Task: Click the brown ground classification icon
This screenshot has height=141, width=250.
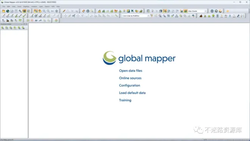Action: 201,16
